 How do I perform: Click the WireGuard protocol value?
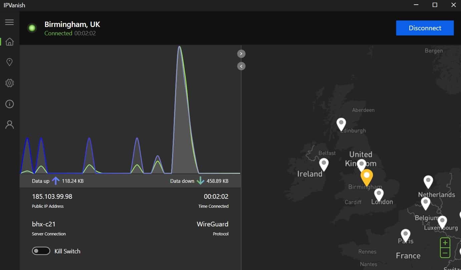pos(212,224)
